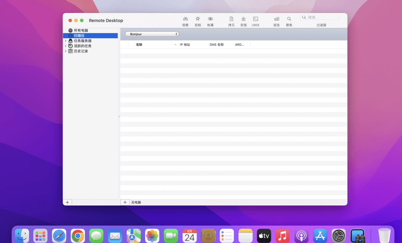The width and height of the screenshot is (402, 243).
Task: Open Safari from the Dock
Action: tap(59, 236)
